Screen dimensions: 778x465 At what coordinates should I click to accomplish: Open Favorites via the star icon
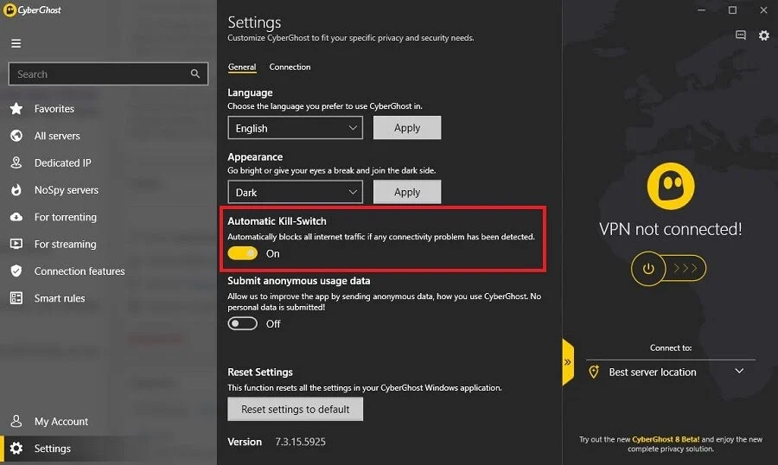click(x=16, y=109)
